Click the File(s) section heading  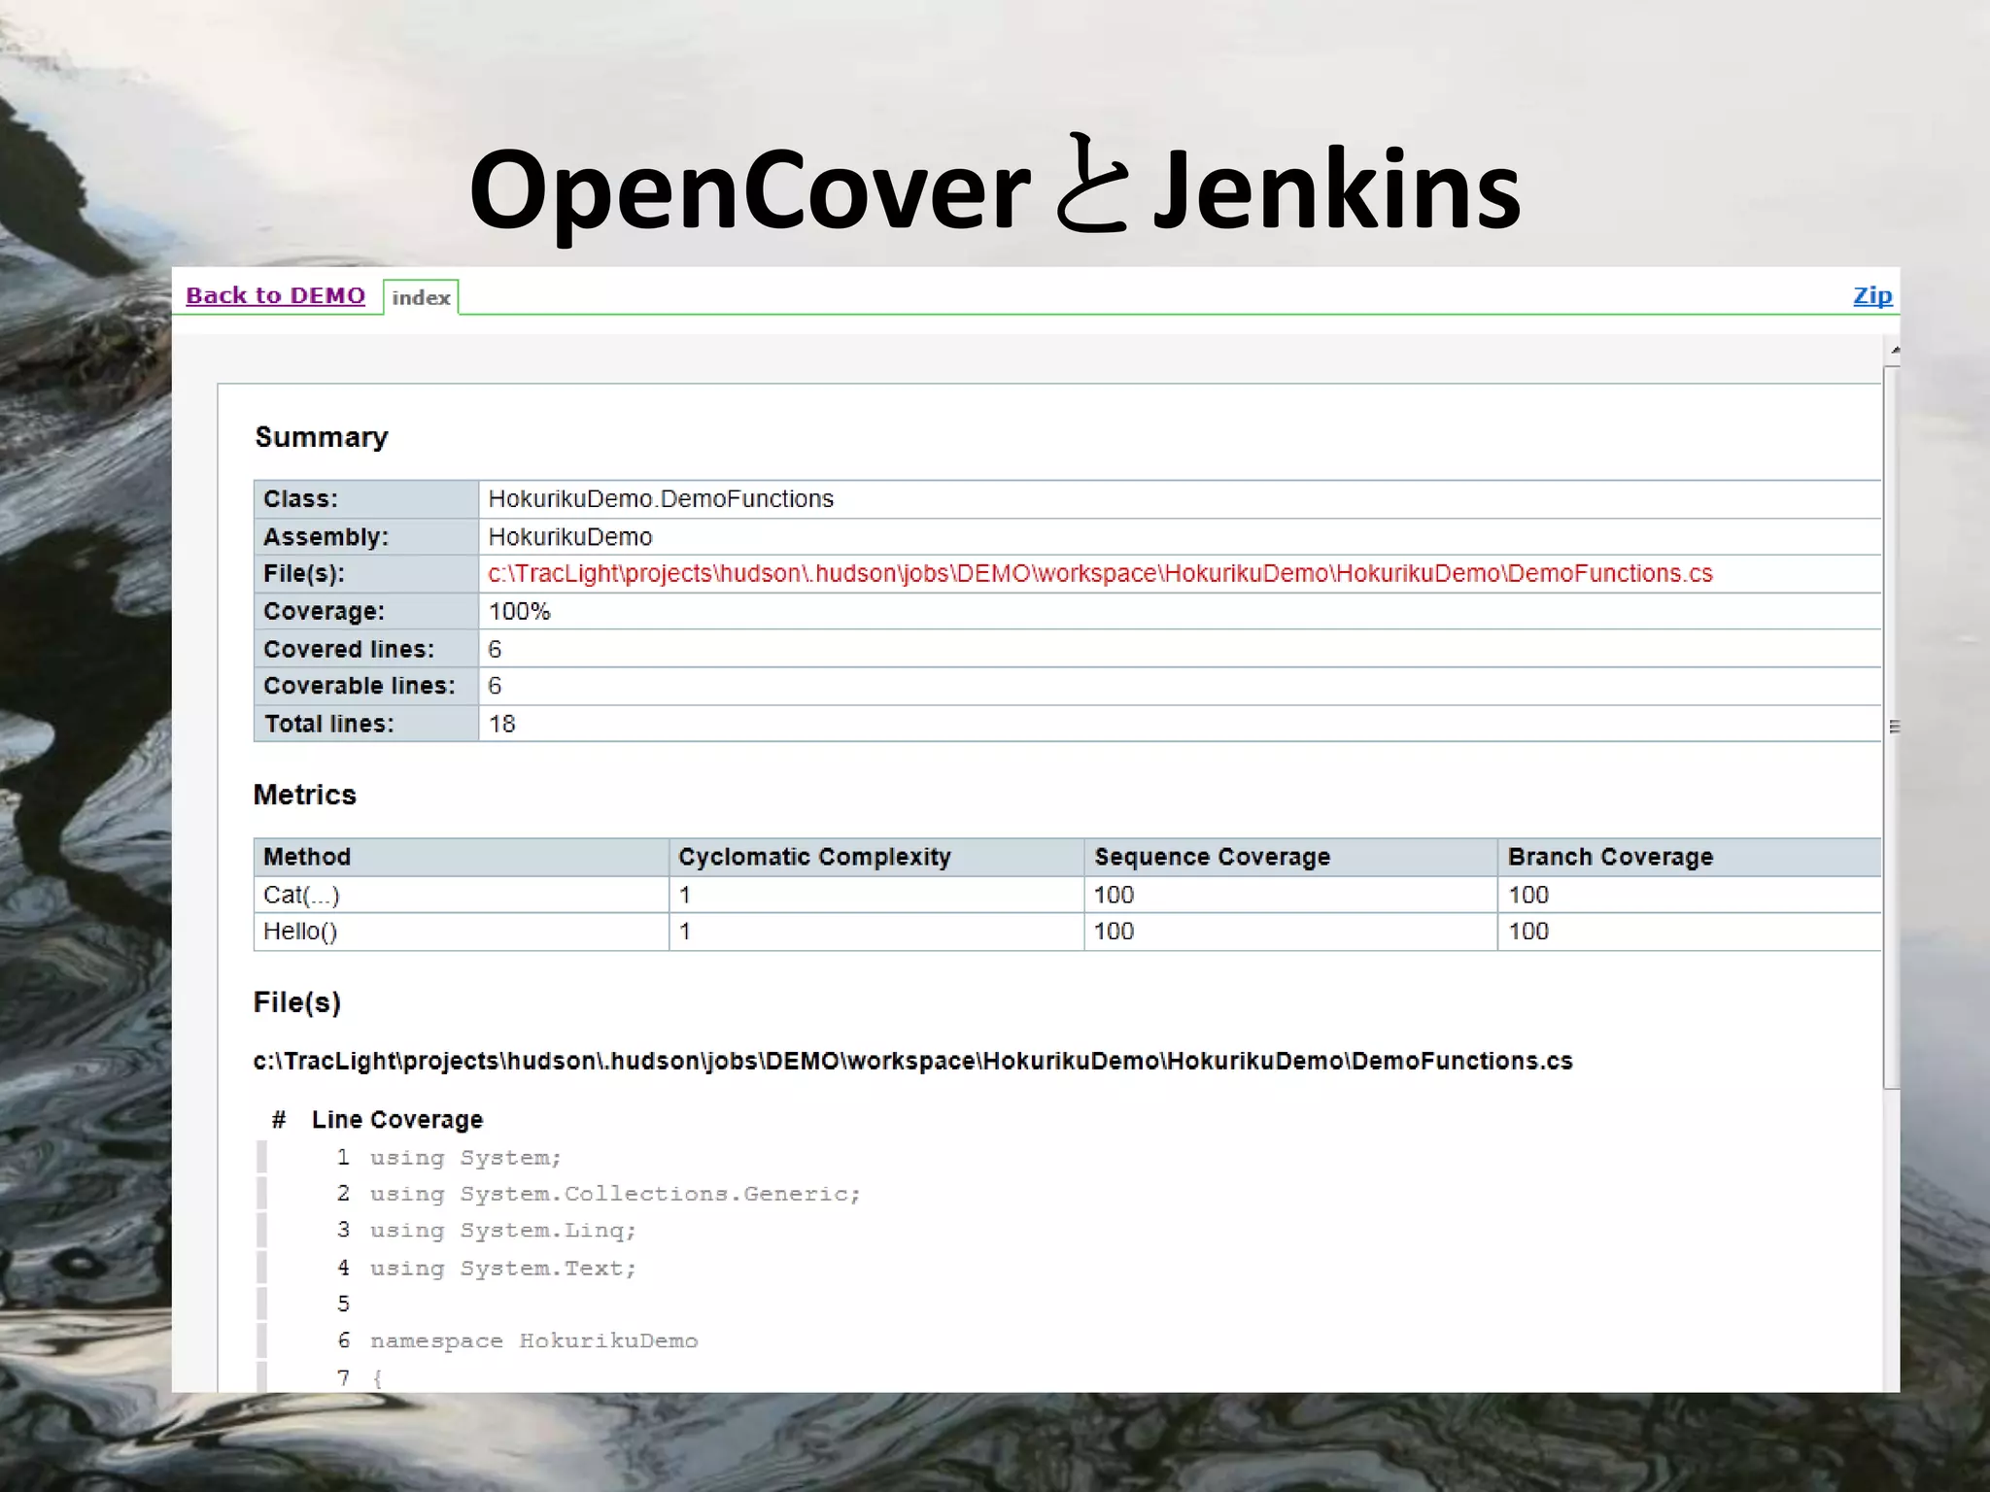click(297, 1002)
